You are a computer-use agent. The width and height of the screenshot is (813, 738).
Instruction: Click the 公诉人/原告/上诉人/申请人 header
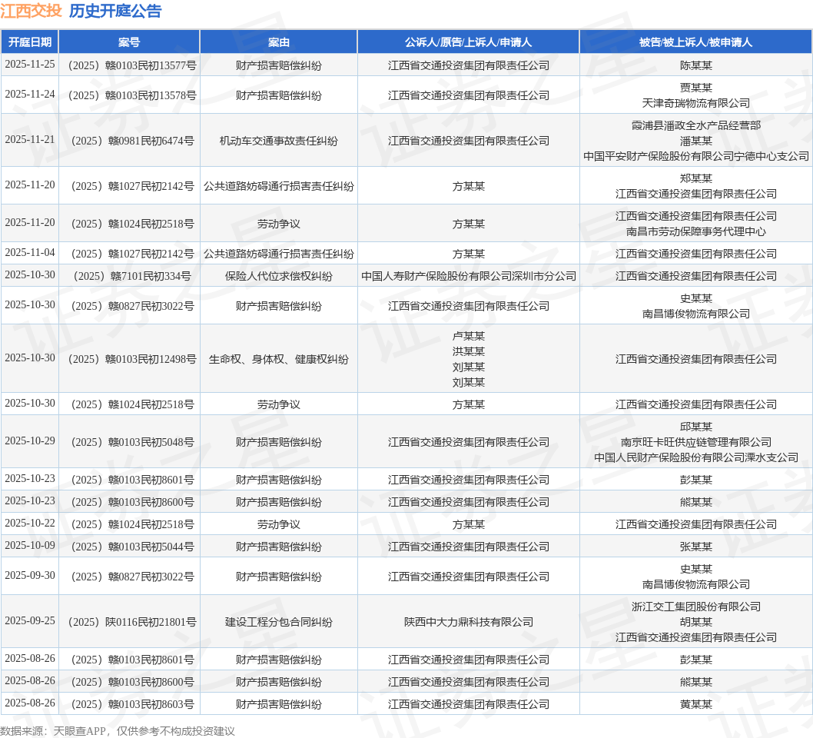[x=468, y=42]
